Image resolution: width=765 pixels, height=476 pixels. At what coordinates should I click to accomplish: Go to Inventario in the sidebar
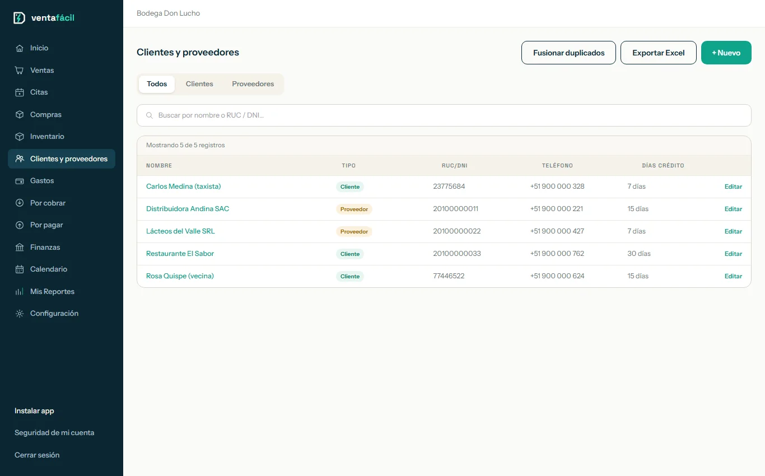[62, 137]
